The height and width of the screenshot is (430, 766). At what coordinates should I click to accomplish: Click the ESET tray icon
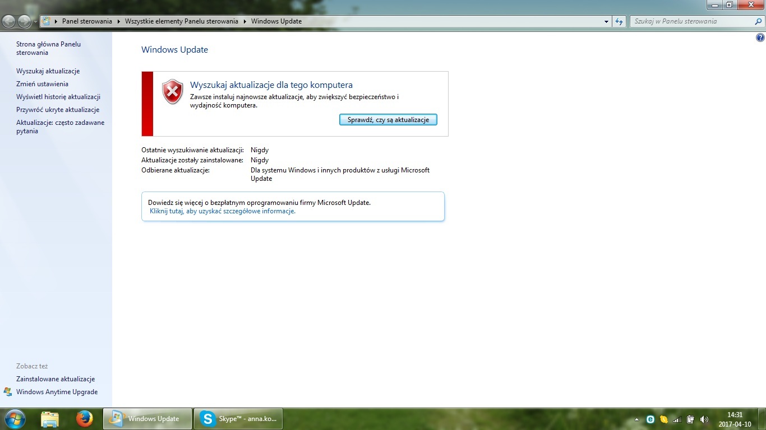(650, 419)
